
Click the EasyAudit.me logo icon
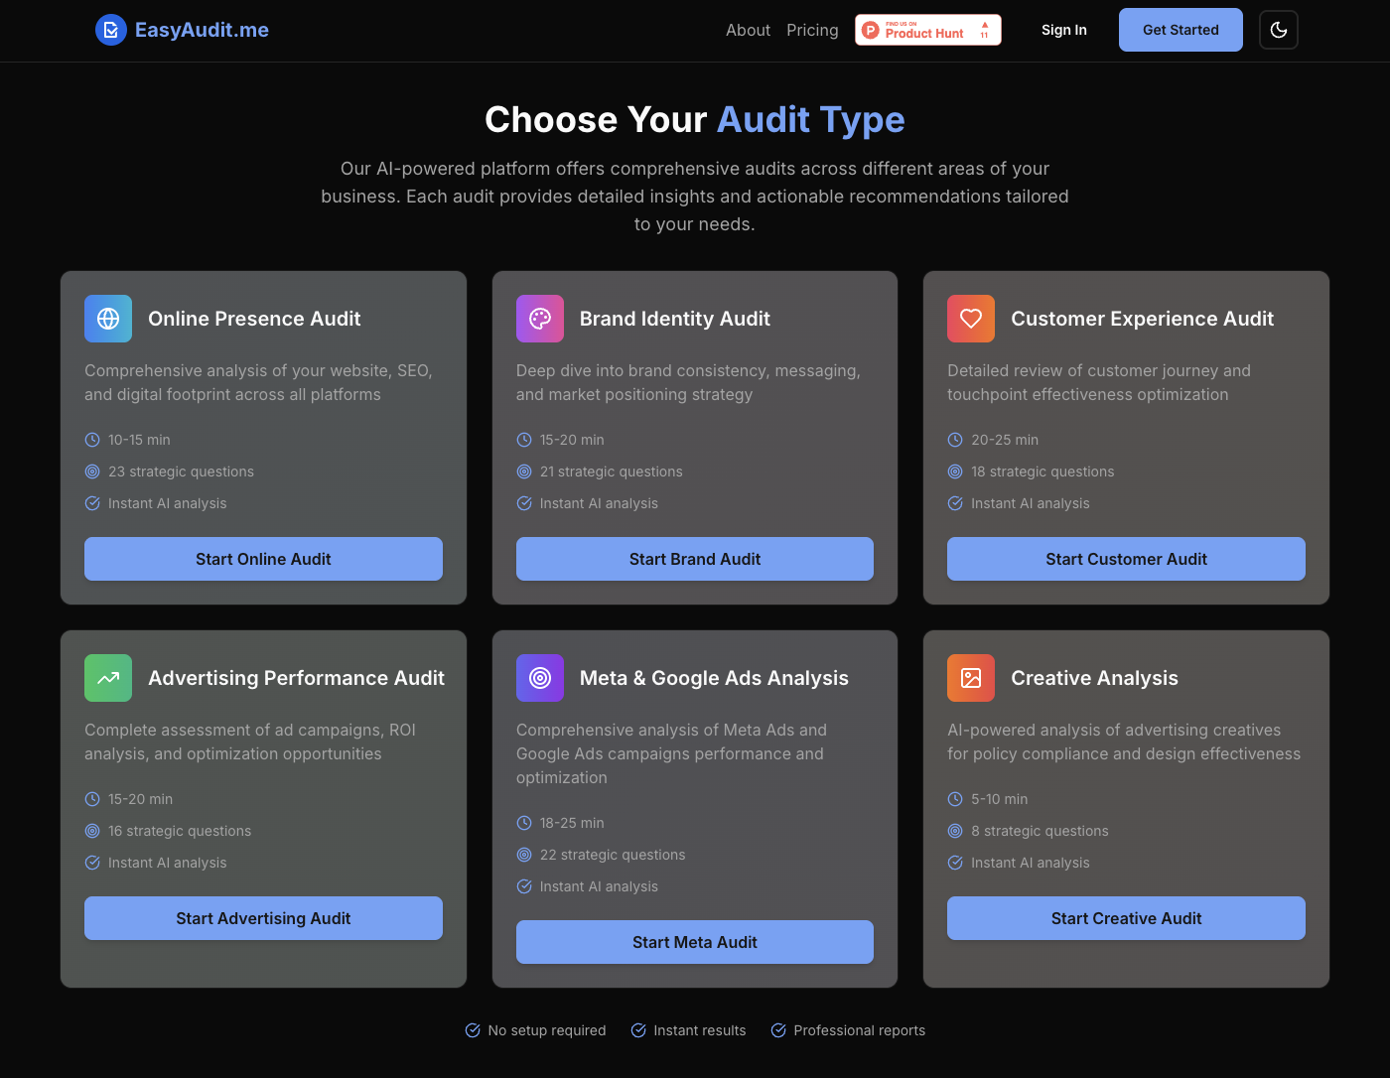pyautogui.click(x=111, y=30)
